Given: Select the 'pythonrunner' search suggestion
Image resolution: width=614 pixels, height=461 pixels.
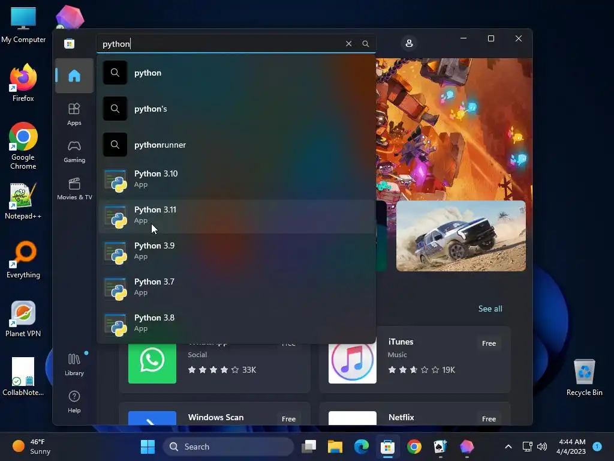Looking at the screenshot, I should click(236, 145).
